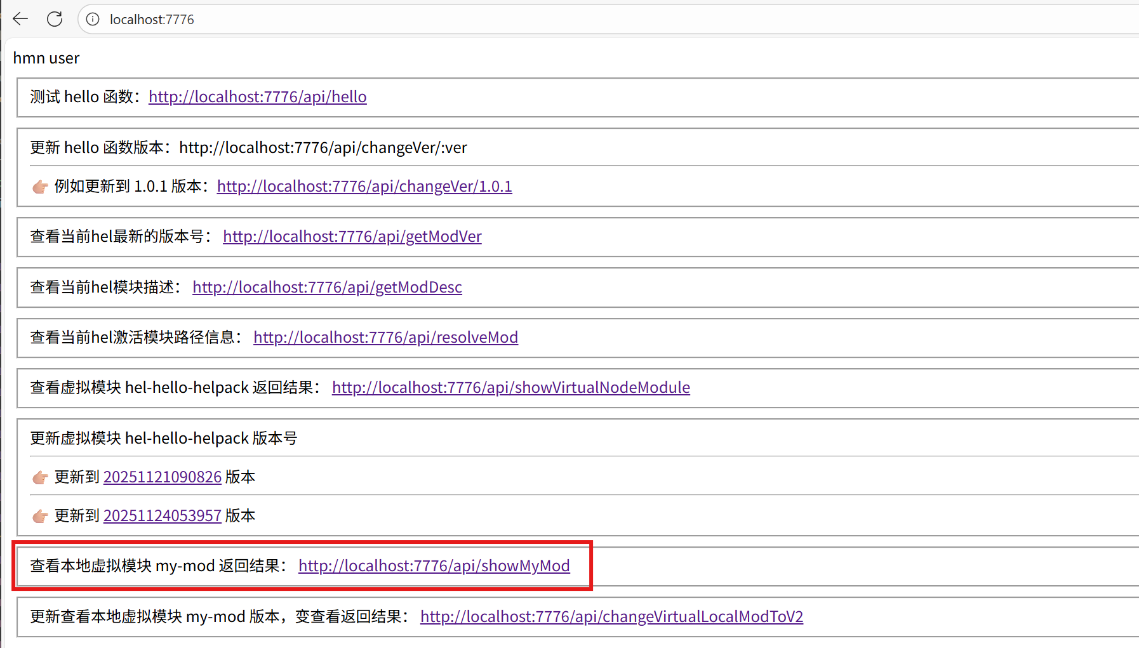The height and width of the screenshot is (648, 1139).
Task: Select the 20251124053957 version link
Action: [162, 515]
